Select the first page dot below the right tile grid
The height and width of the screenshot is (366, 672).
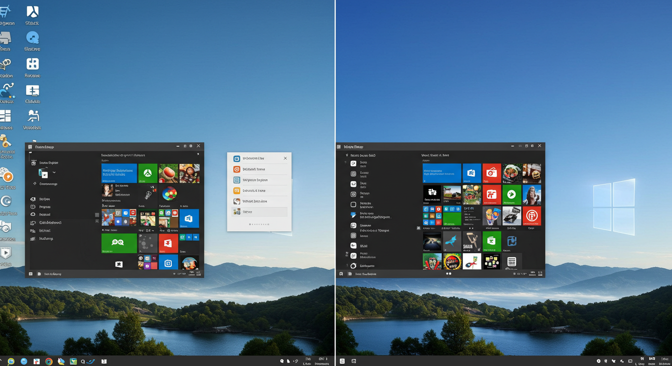coord(447,274)
